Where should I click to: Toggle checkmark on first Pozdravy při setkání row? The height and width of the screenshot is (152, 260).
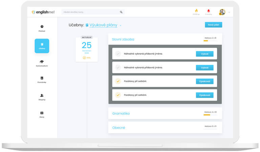(x=118, y=81)
